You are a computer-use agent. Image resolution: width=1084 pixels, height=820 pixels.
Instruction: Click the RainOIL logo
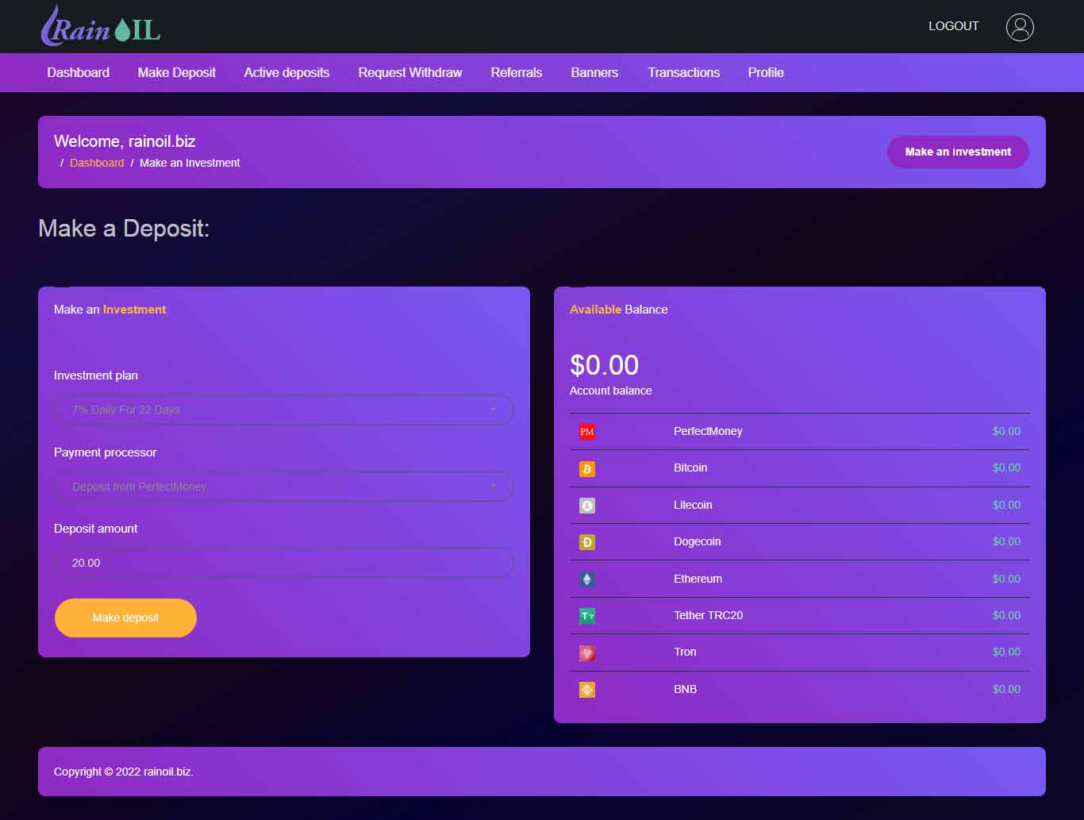pos(101,25)
